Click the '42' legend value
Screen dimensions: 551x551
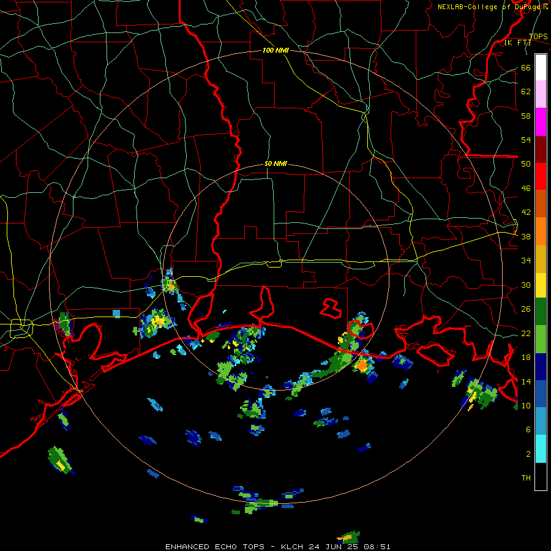pos(526,212)
